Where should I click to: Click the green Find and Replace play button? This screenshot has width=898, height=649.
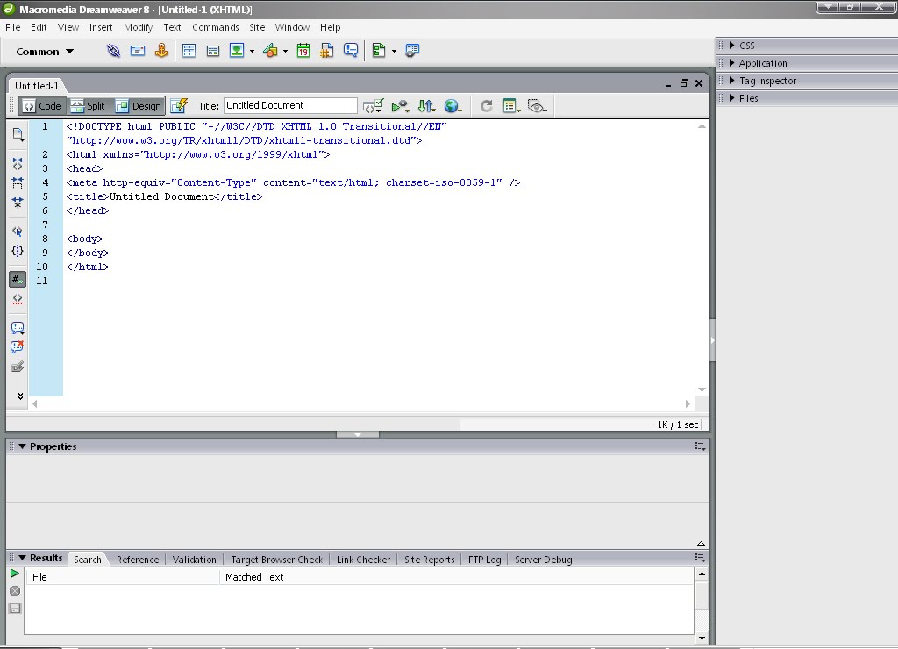[15, 574]
